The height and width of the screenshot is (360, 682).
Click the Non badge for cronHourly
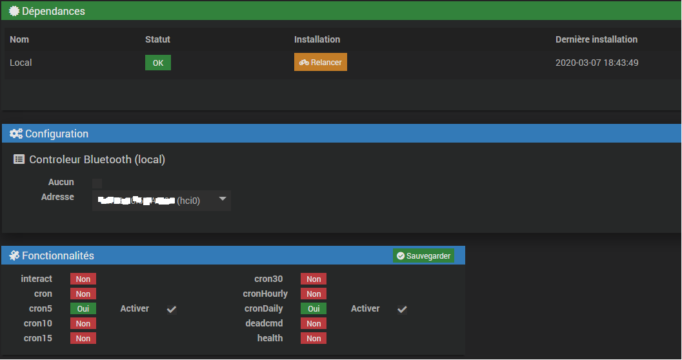pos(314,294)
